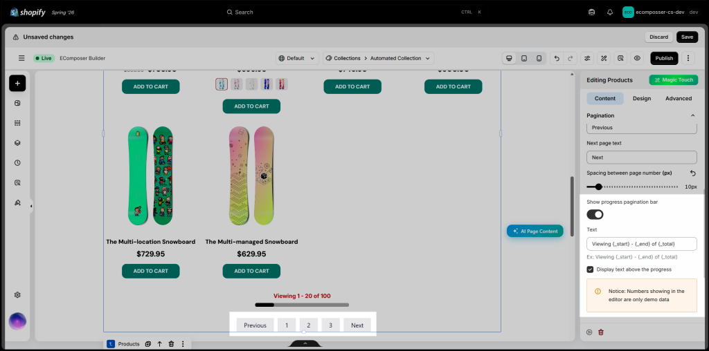Viewport: 709px width, 351px height.
Task: Click the Shopify logo
Action: [x=28, y=12]
